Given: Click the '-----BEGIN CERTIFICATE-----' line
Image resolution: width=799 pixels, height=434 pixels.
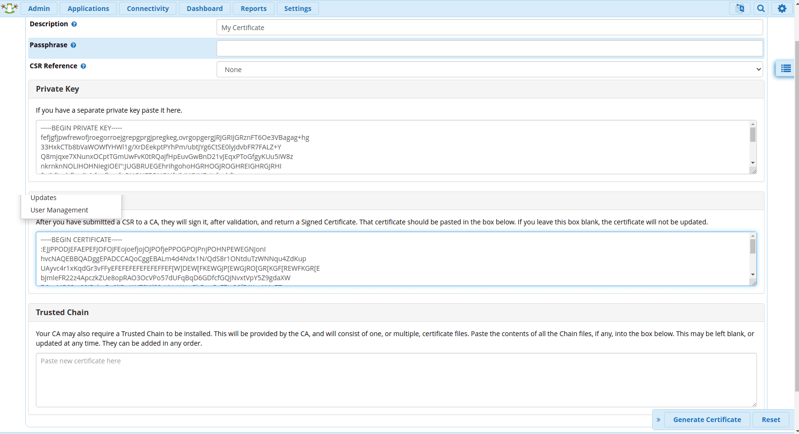Looking at the screenshot, I should point(81,240).
